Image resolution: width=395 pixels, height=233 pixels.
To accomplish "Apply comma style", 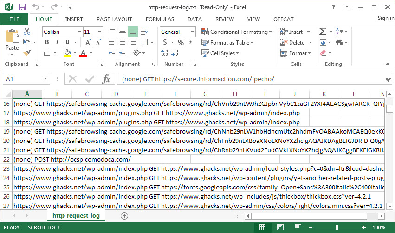I will pos(191,42).
